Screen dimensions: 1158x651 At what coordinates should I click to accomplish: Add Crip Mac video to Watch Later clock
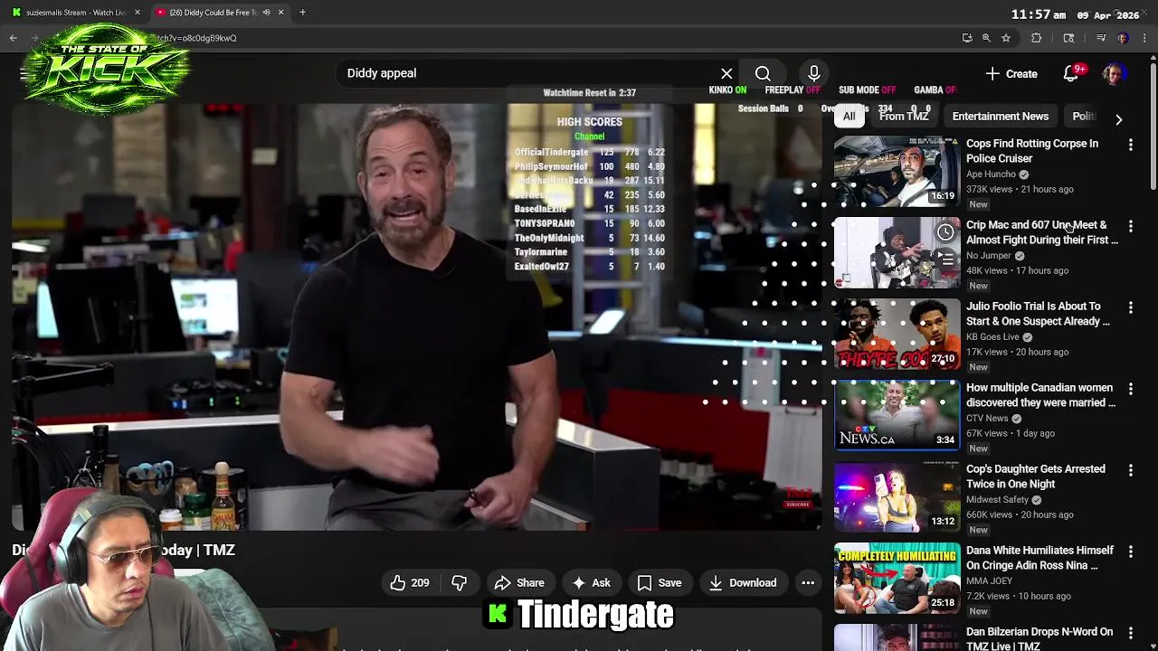pos(945,232)
